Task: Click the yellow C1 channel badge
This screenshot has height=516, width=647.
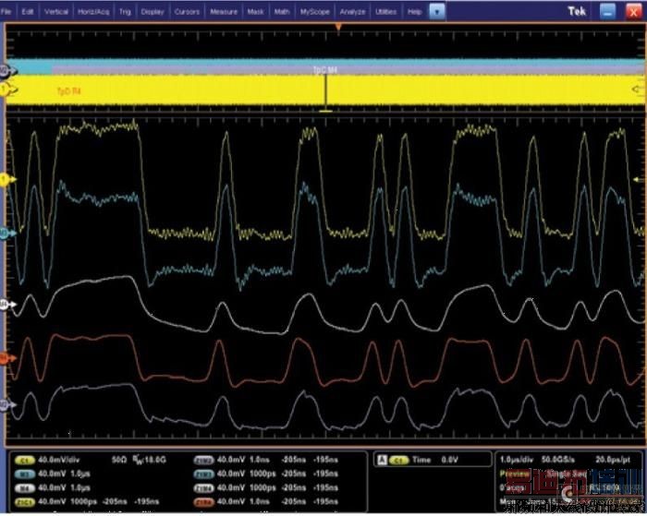Action: pos(24,460)
